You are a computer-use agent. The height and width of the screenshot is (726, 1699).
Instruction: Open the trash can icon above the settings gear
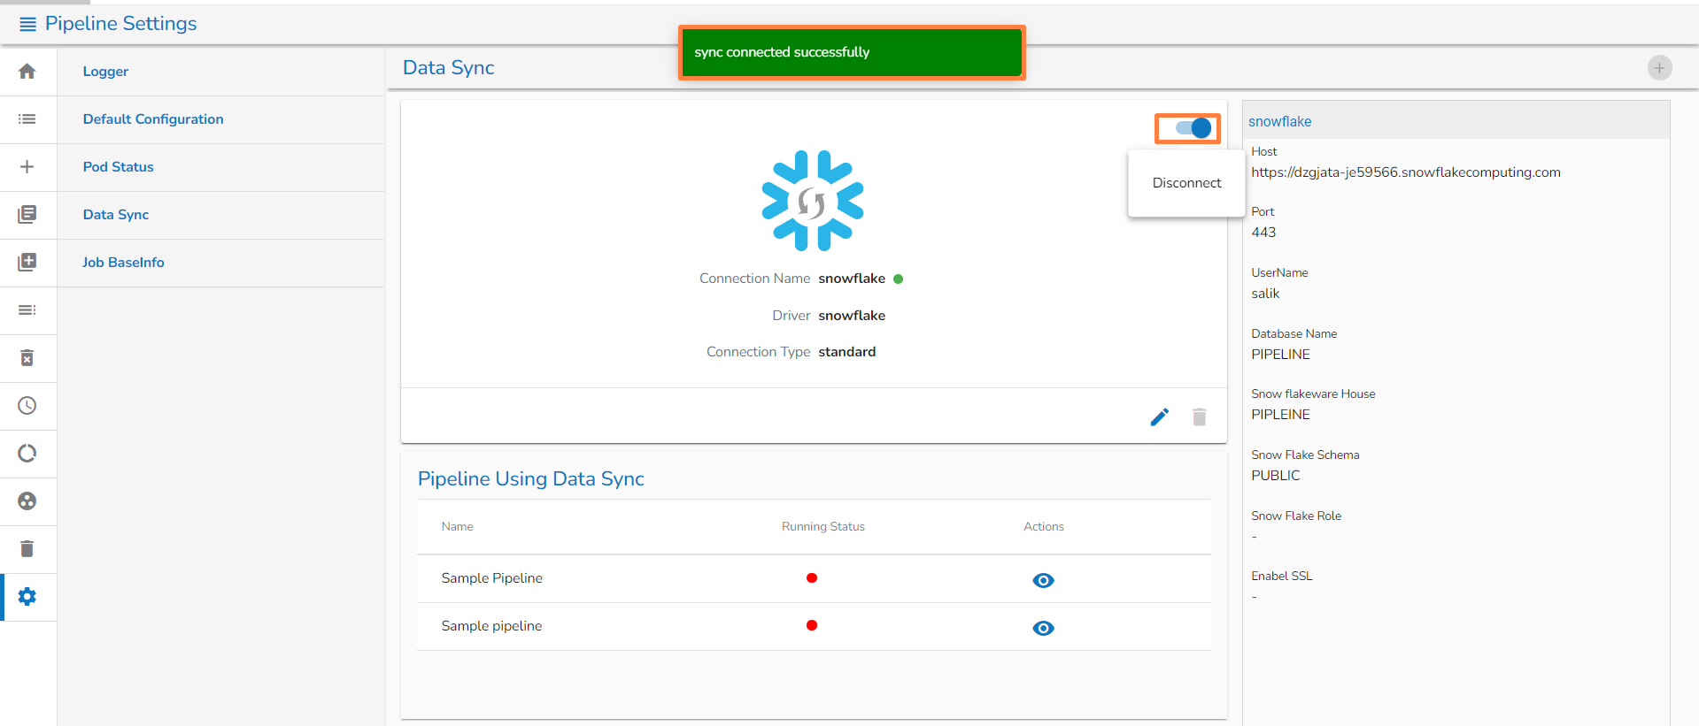pos(27,548)
